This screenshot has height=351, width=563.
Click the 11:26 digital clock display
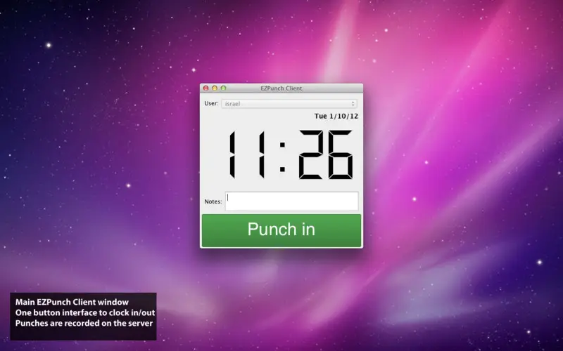coord(291,154)
